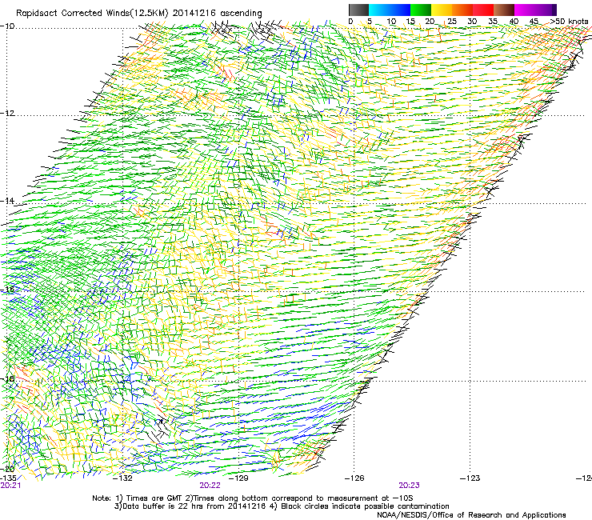Click the green 15-20 knots color swatch

(x=421, y=10)
